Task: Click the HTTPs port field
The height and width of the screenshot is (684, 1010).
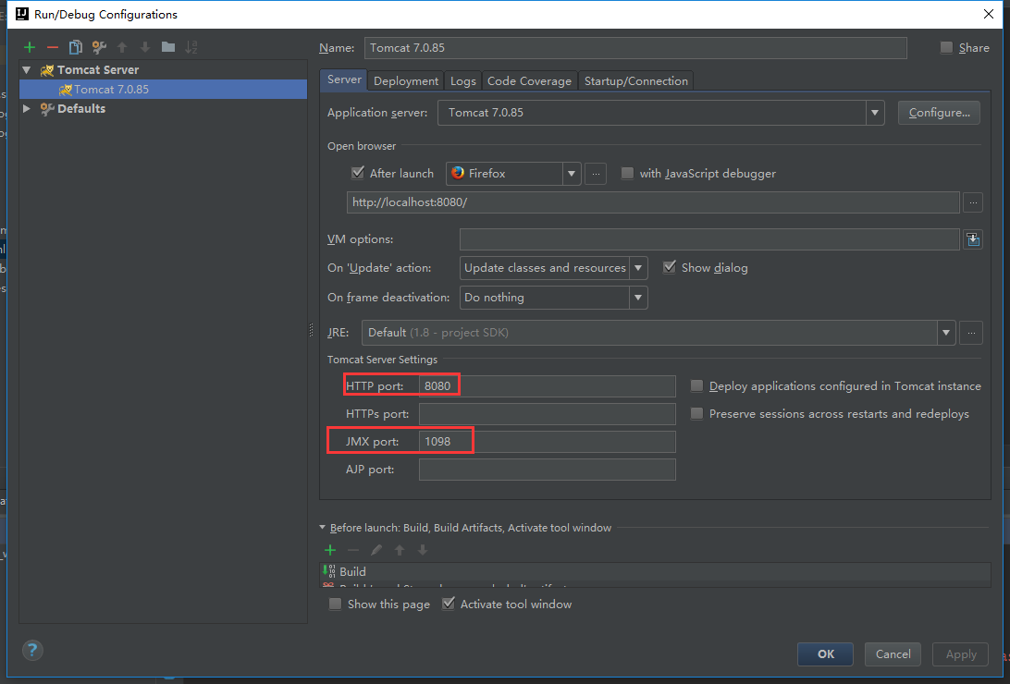Action: point(547,414)
